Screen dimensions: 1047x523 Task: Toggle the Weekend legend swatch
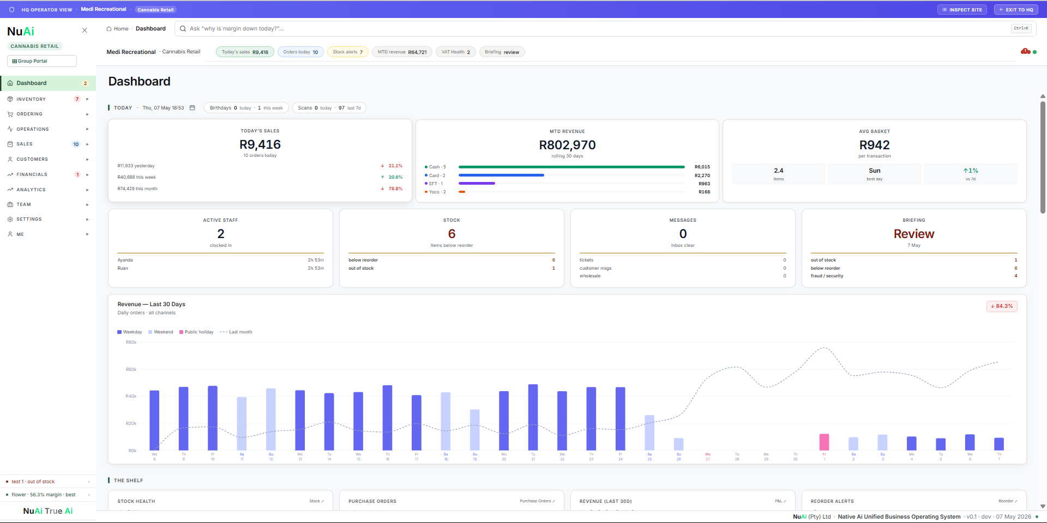[151, 332]
